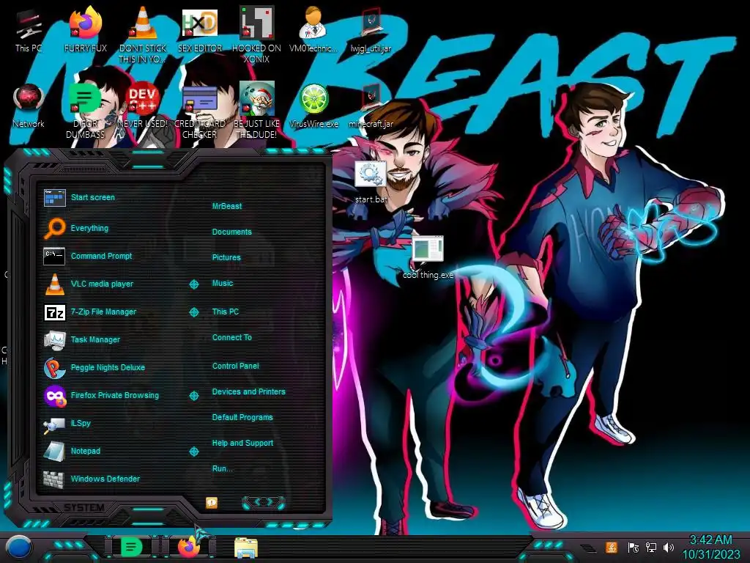Viewport: 750px width, 563px height.
Task: Open File Explorer from the taskbar
Action: coord(246,548)
